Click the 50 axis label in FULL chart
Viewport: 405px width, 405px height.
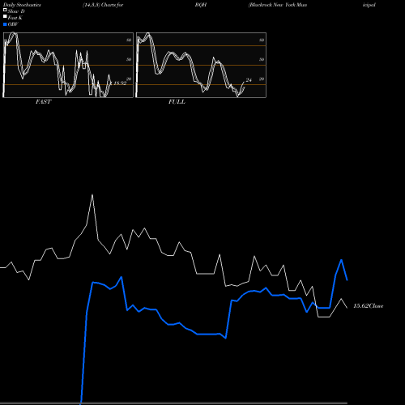pos(262,59)
